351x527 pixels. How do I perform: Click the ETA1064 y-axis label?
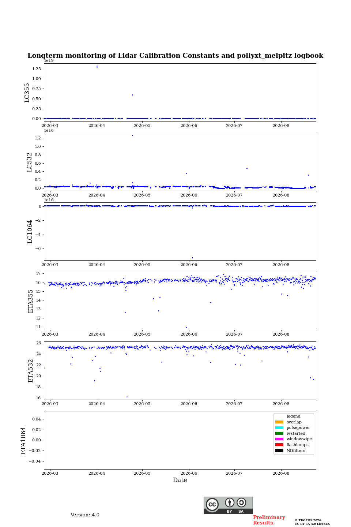[x=23, y=440]
